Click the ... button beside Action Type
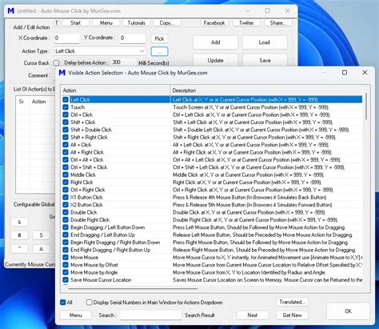Image resolution: width=379 pixels, height=329 pixels. 159,51
